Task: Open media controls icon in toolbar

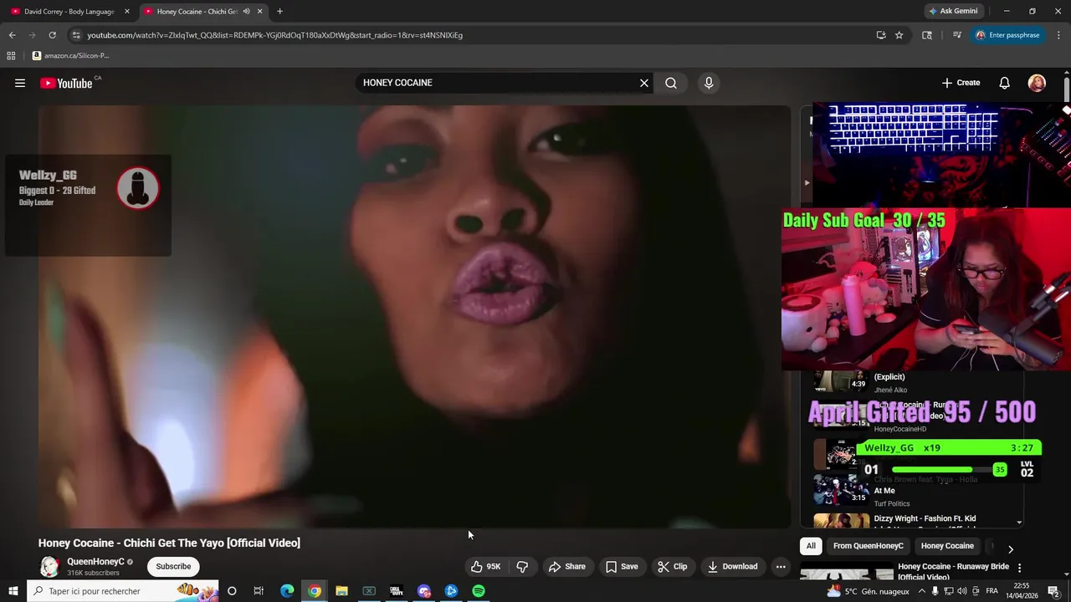Action: click(x=957, y=35)
